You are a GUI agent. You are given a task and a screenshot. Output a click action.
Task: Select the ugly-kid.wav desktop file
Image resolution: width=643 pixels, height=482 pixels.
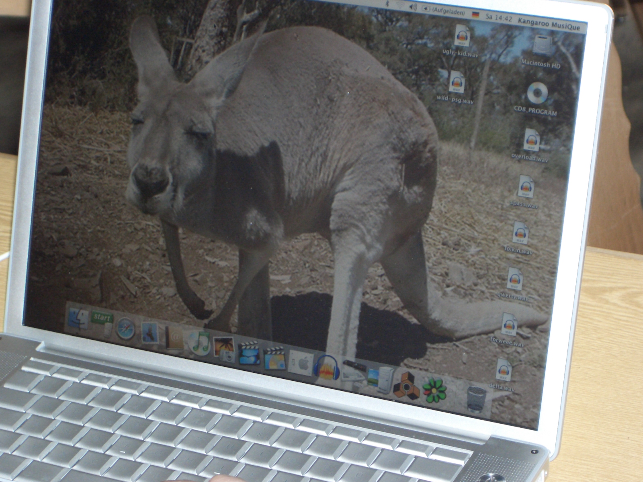(x=462, y=35)
